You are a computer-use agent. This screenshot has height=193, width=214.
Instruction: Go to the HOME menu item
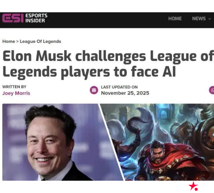(x=175, y=18)
